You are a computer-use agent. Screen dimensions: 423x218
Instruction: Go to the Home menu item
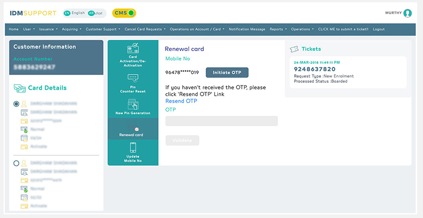click(13, 29)
